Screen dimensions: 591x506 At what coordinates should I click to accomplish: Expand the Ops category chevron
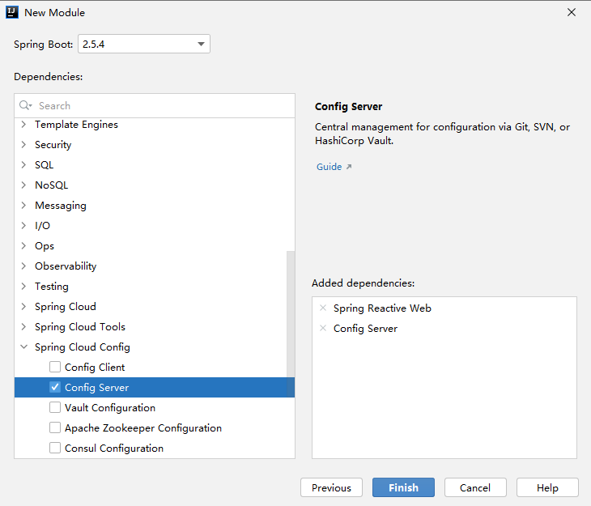click(23, 246)
